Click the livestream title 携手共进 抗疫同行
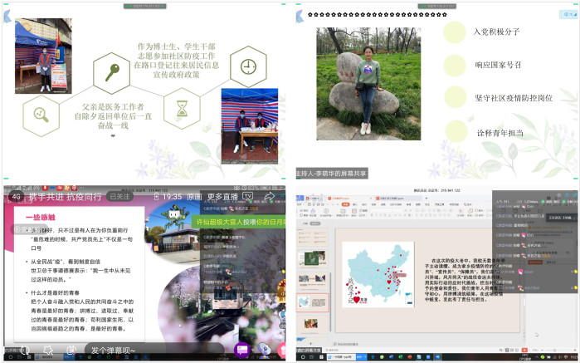Screen dimensions: 580x363 pyautogui.click(x=65, y=197)
